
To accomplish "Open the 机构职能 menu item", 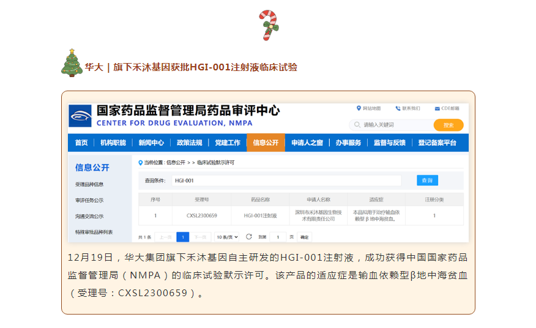I will [x=113, y=143].
